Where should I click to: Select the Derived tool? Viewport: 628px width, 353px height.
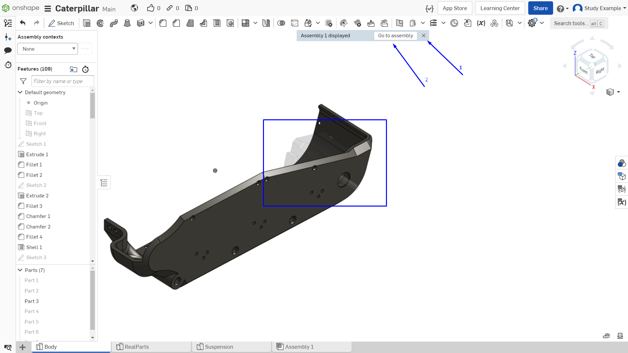click(468, 23)
